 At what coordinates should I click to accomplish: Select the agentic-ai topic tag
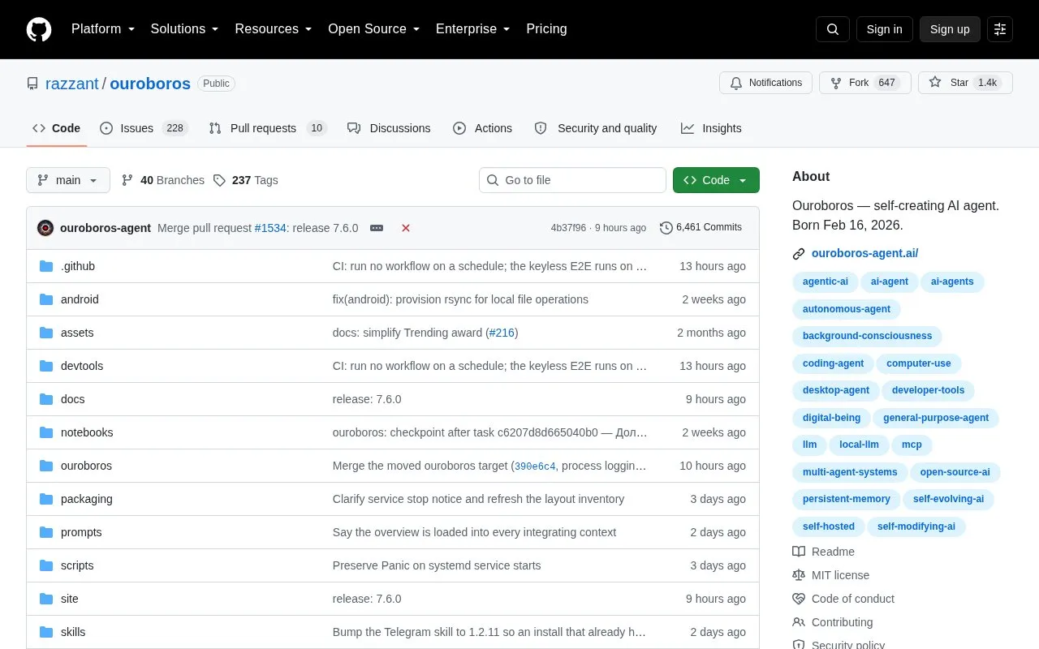coord(826,282)
